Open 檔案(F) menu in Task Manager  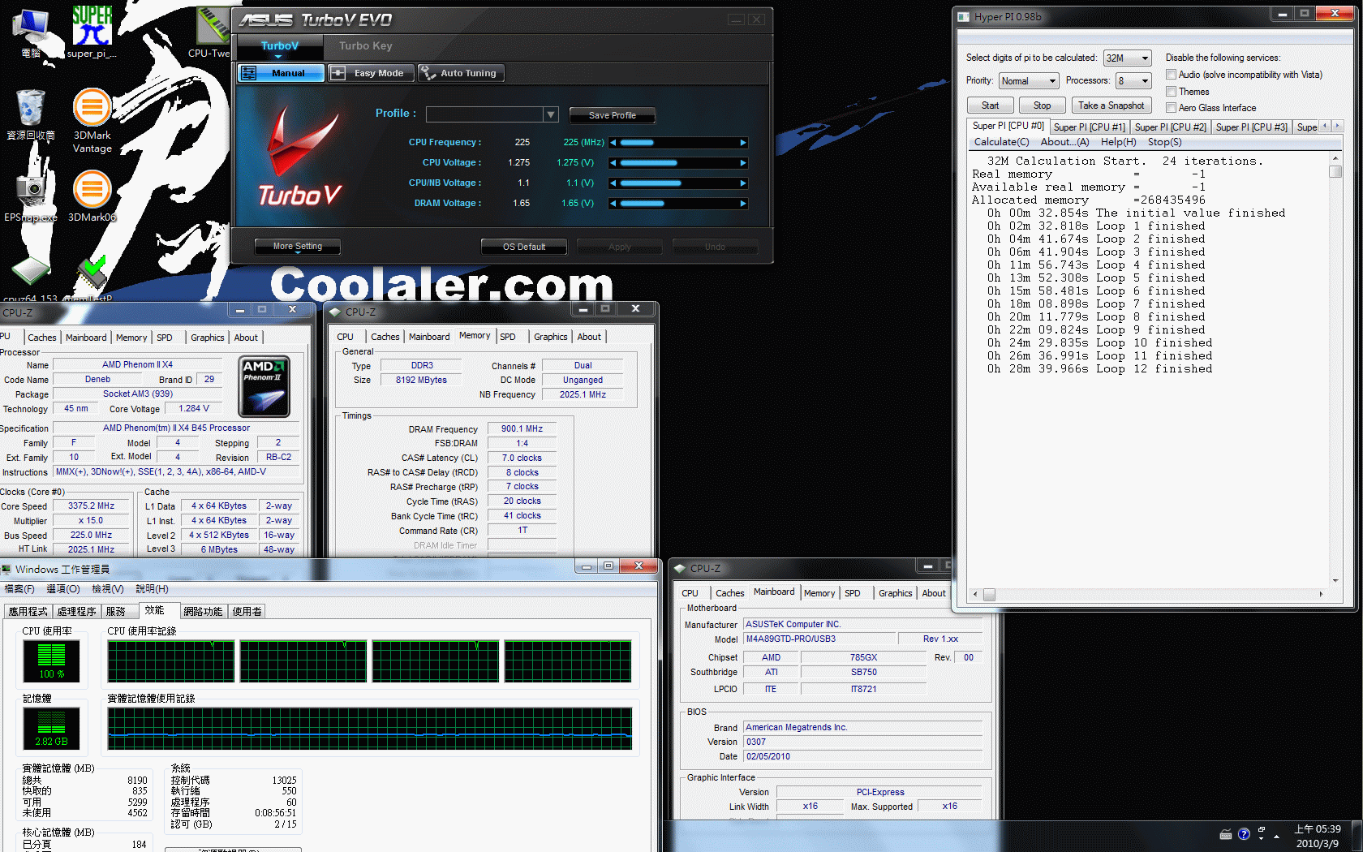tap(19, 589)
